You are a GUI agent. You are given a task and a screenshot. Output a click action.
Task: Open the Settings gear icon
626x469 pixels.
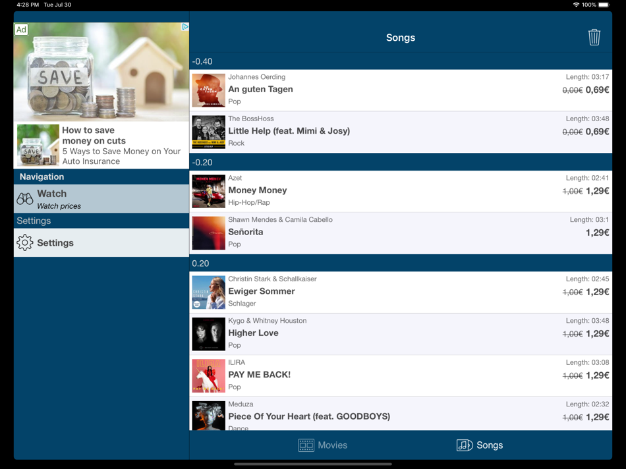[25, 242]
